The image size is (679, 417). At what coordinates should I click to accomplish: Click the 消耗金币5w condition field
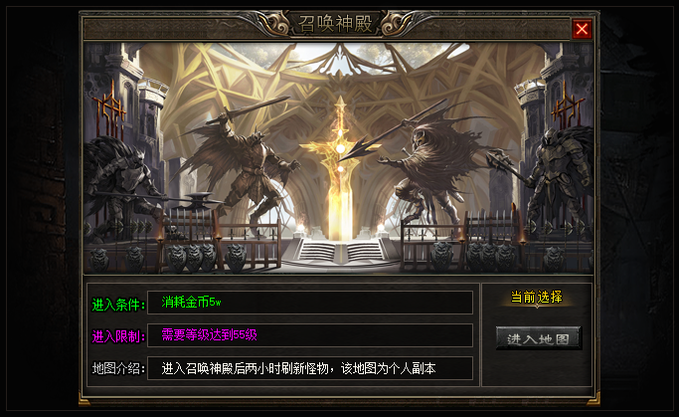[310, 303]
